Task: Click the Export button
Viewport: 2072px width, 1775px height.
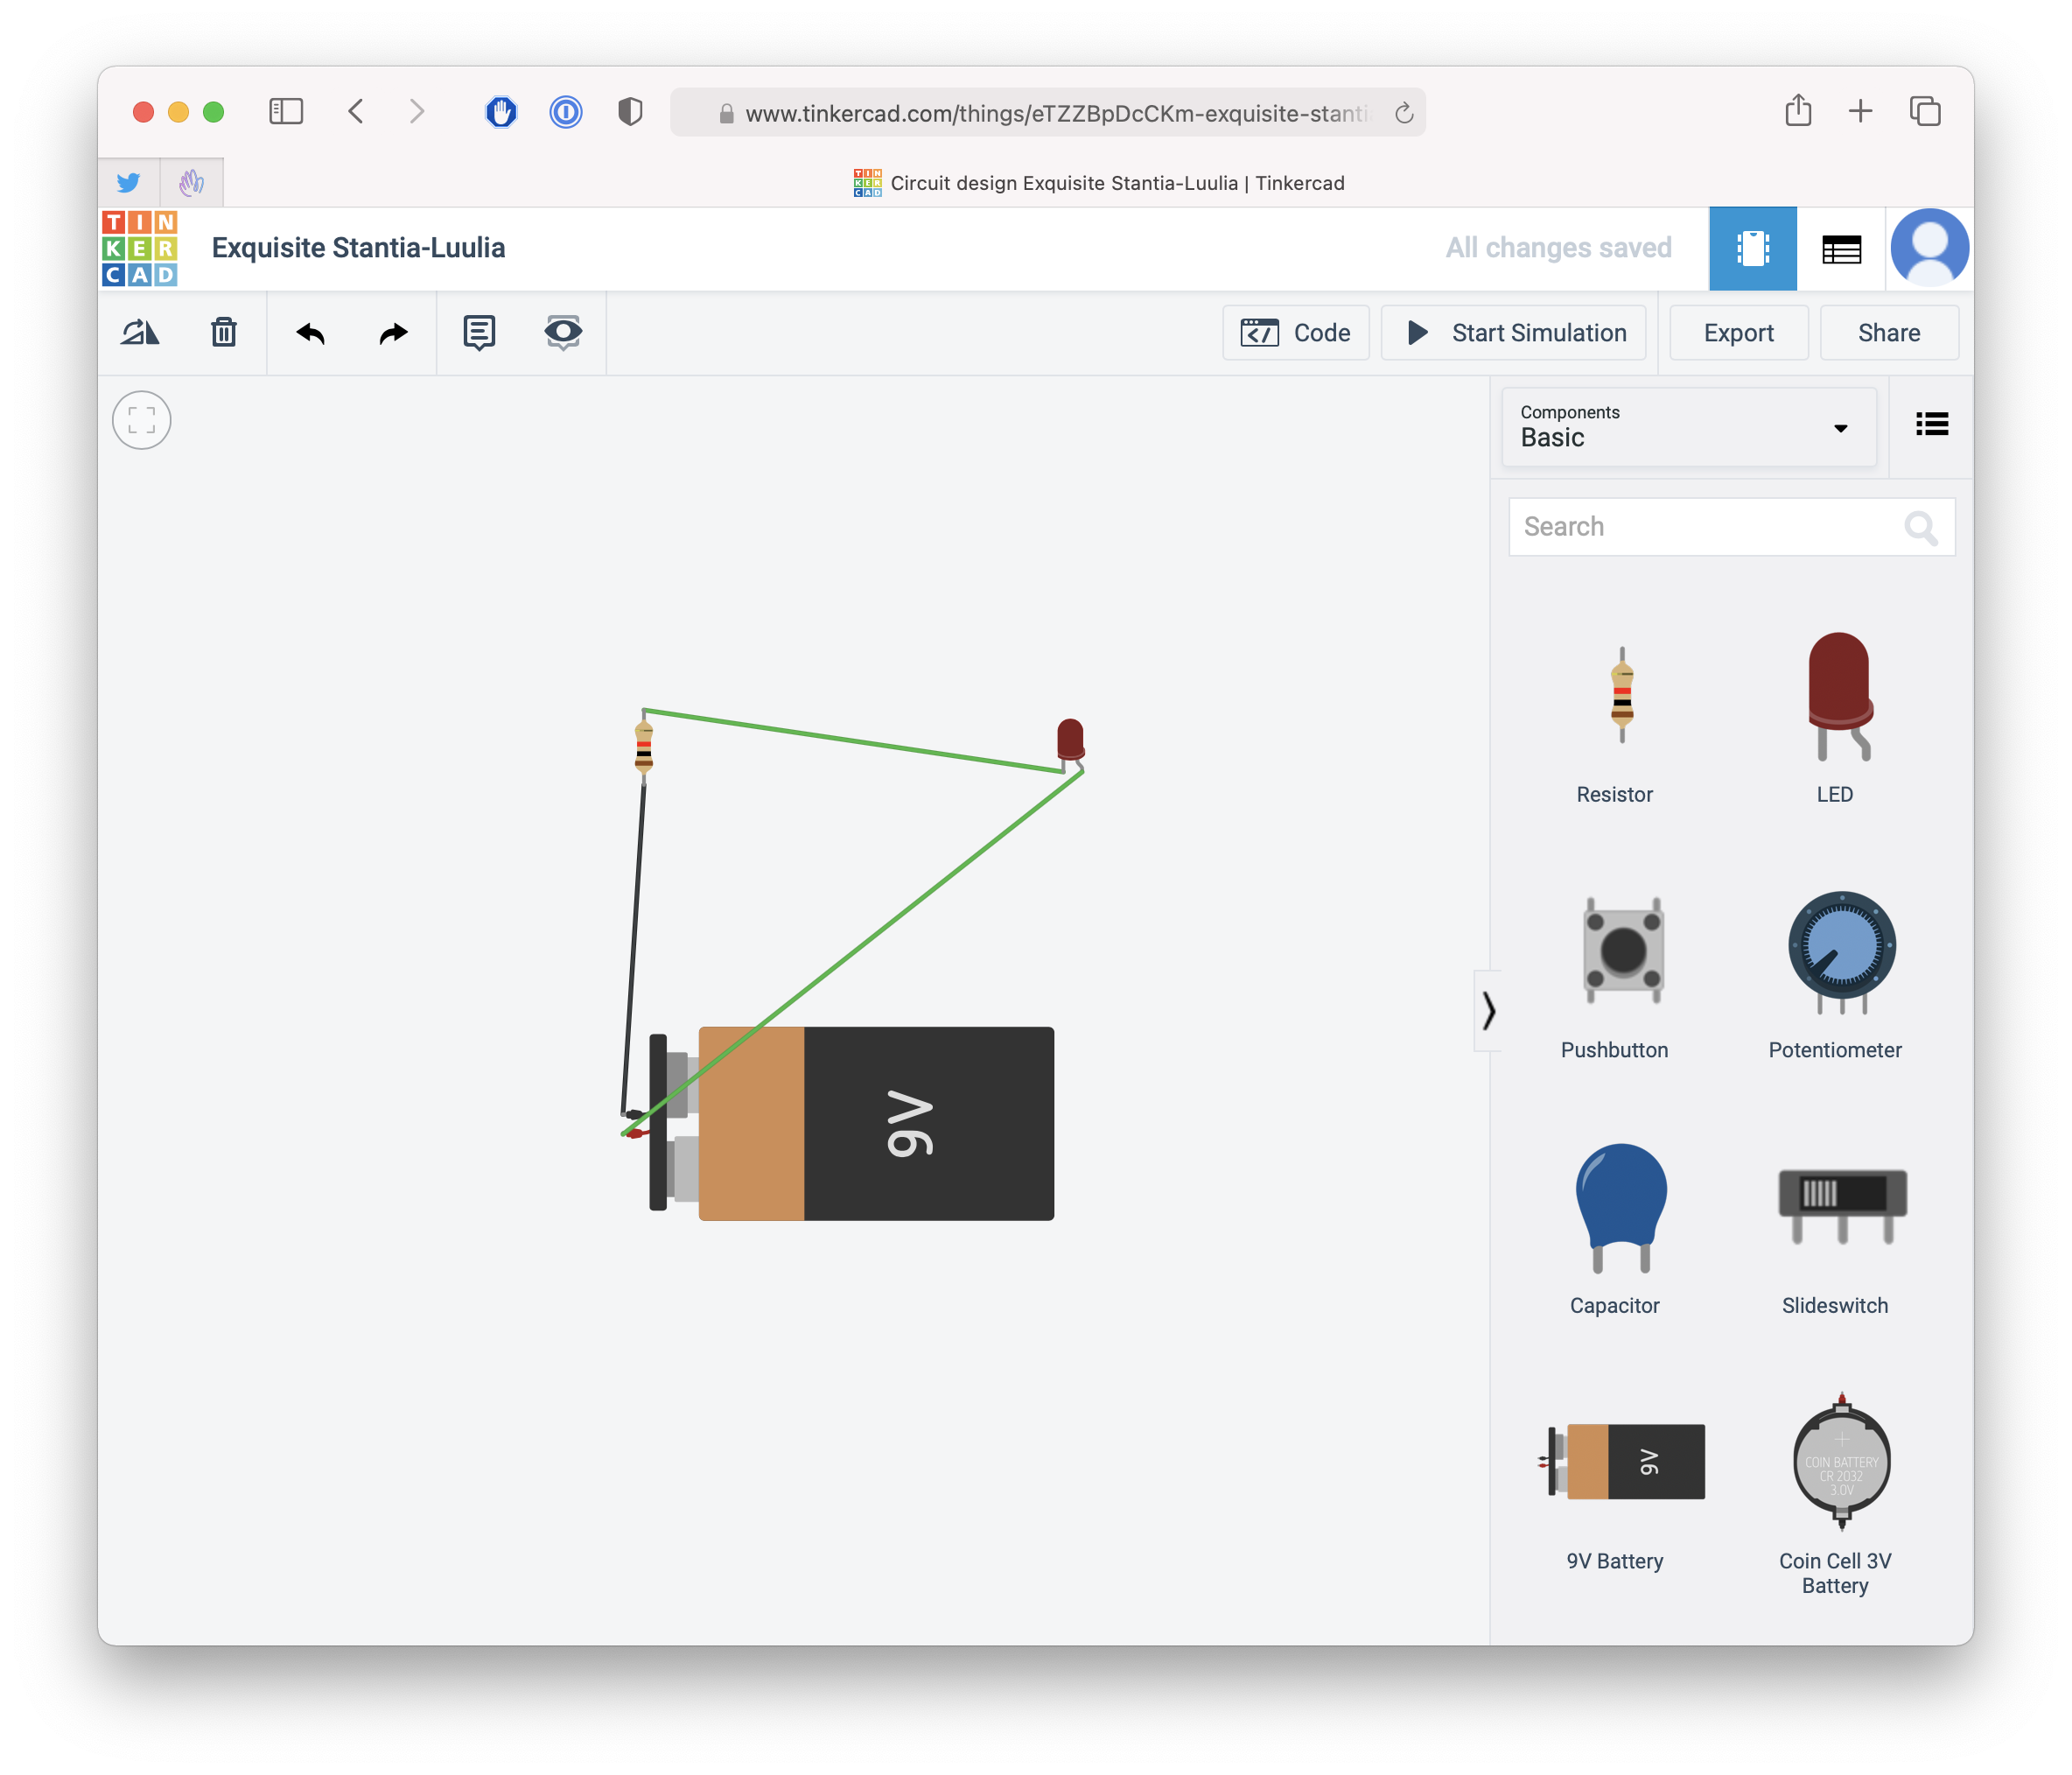Action: (1738, 333)
